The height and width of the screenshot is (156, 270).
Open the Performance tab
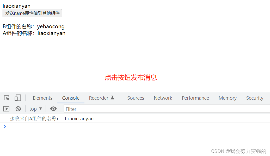195,98
